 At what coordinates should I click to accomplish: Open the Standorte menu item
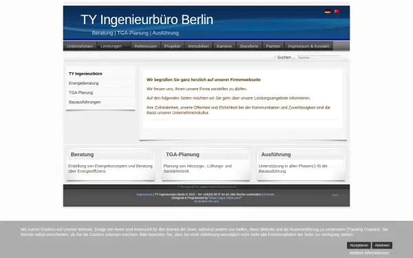249,46
